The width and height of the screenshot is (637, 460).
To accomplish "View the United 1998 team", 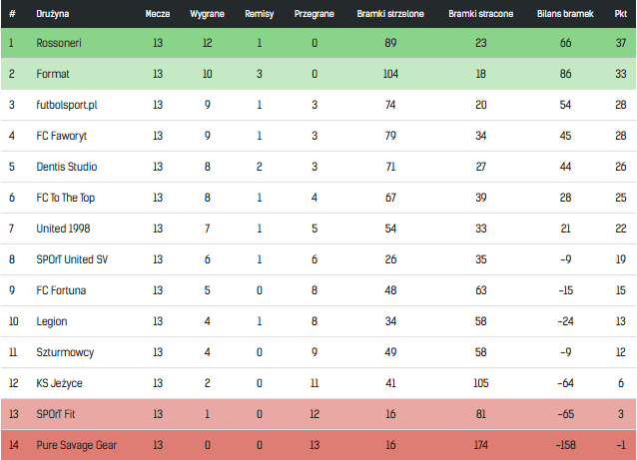I will click(x=64, y=229).
